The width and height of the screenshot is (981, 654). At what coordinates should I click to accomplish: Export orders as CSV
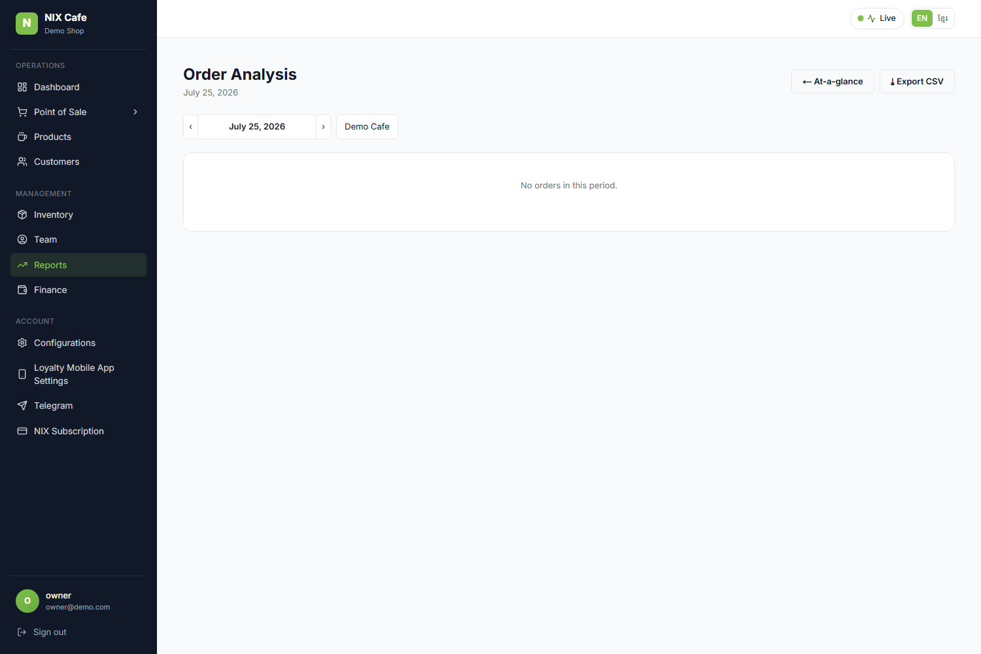pos(917,82)
